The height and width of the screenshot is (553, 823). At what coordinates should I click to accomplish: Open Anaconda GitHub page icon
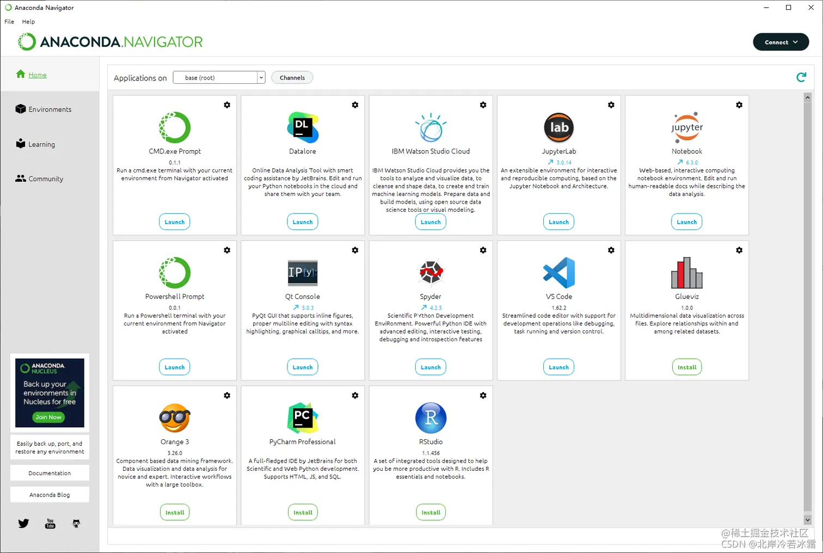pyautogui.click(x=76, y=524)
